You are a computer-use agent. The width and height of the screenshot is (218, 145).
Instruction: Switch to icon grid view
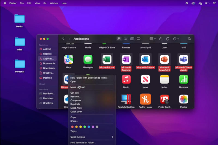pos(119,39)
